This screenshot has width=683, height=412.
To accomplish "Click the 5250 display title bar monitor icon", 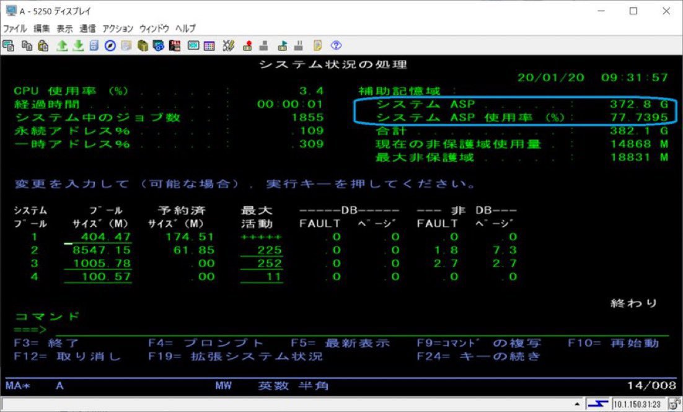I will [x=11, y=11].
